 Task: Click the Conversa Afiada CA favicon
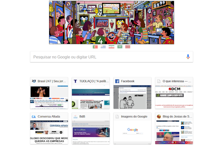coord(34,117)
